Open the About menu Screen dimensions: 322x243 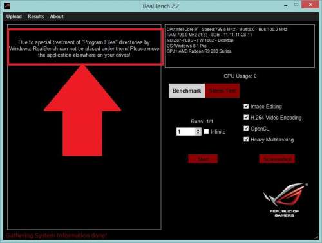[x=57, y=17]
